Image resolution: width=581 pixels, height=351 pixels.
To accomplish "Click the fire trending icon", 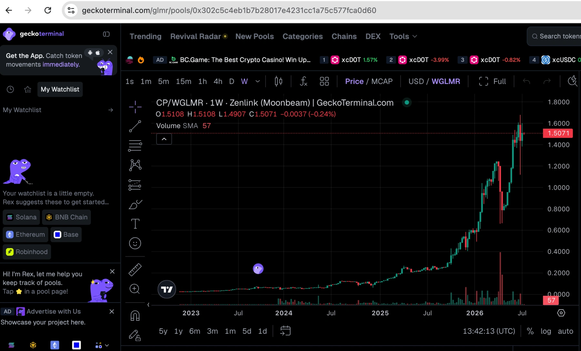I will click(x=141, y=60).
